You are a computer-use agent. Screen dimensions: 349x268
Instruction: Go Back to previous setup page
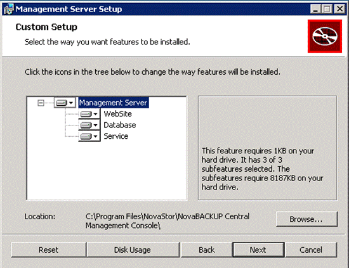[x=207, y=250]
